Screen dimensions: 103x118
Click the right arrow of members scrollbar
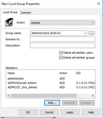[x=93, y=96]
